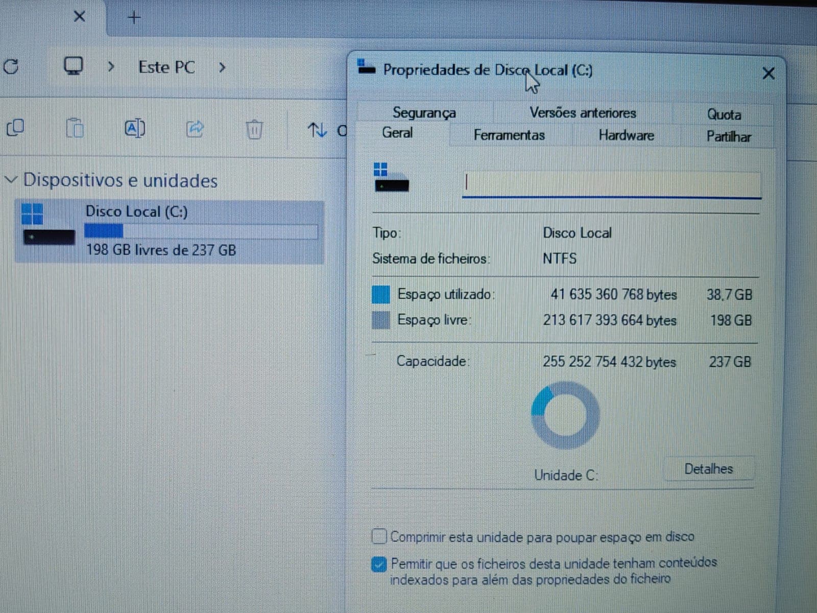The width and height of the screenshot is (817, 613).
Task: Collapse the Dispositivos e unidades group
Action: coord(11,180)
